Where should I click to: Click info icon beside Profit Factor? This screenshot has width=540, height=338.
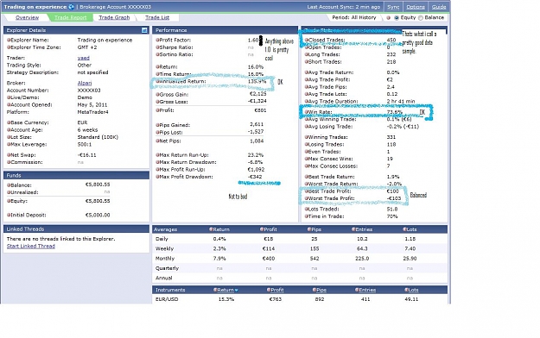click(157, 40)
